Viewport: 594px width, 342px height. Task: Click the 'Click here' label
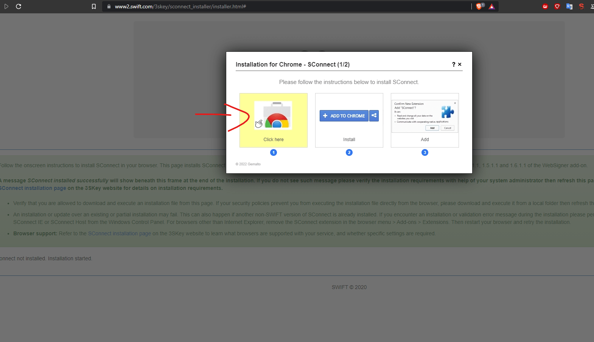click(274, 140)
